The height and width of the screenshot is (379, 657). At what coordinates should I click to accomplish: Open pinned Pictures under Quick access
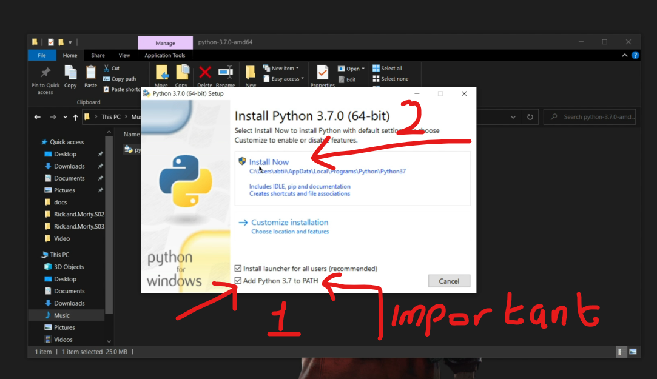point(64,190)
